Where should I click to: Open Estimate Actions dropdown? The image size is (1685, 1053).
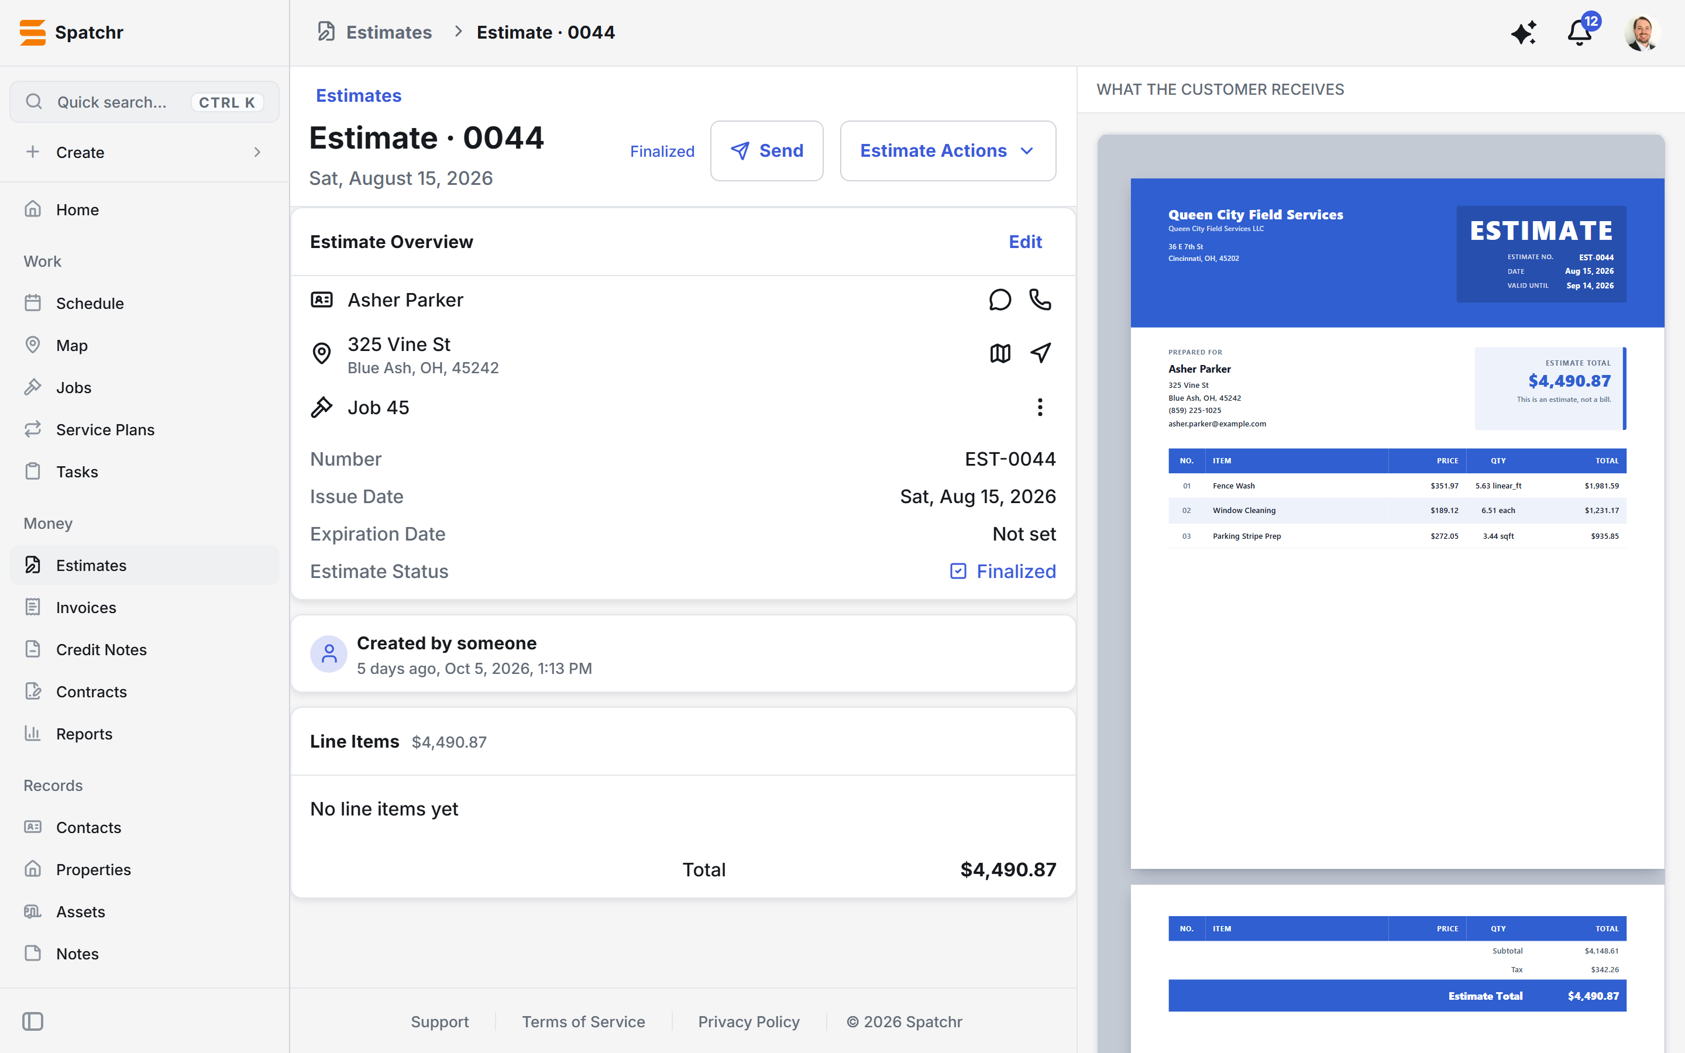click(x=948, y=151)
